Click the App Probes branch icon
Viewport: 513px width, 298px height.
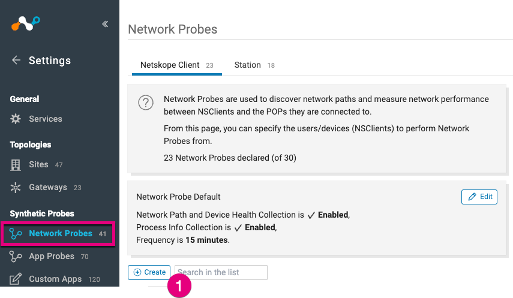click(16, 257)
